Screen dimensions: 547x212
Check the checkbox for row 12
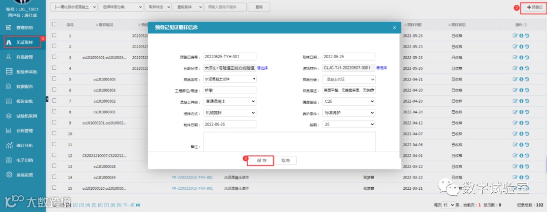[x=54, y=155]
